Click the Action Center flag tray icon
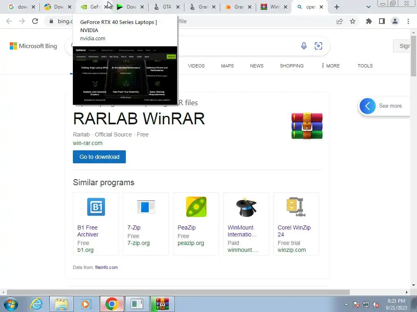Viewport: 417px width, 312px height. point(356,305)
